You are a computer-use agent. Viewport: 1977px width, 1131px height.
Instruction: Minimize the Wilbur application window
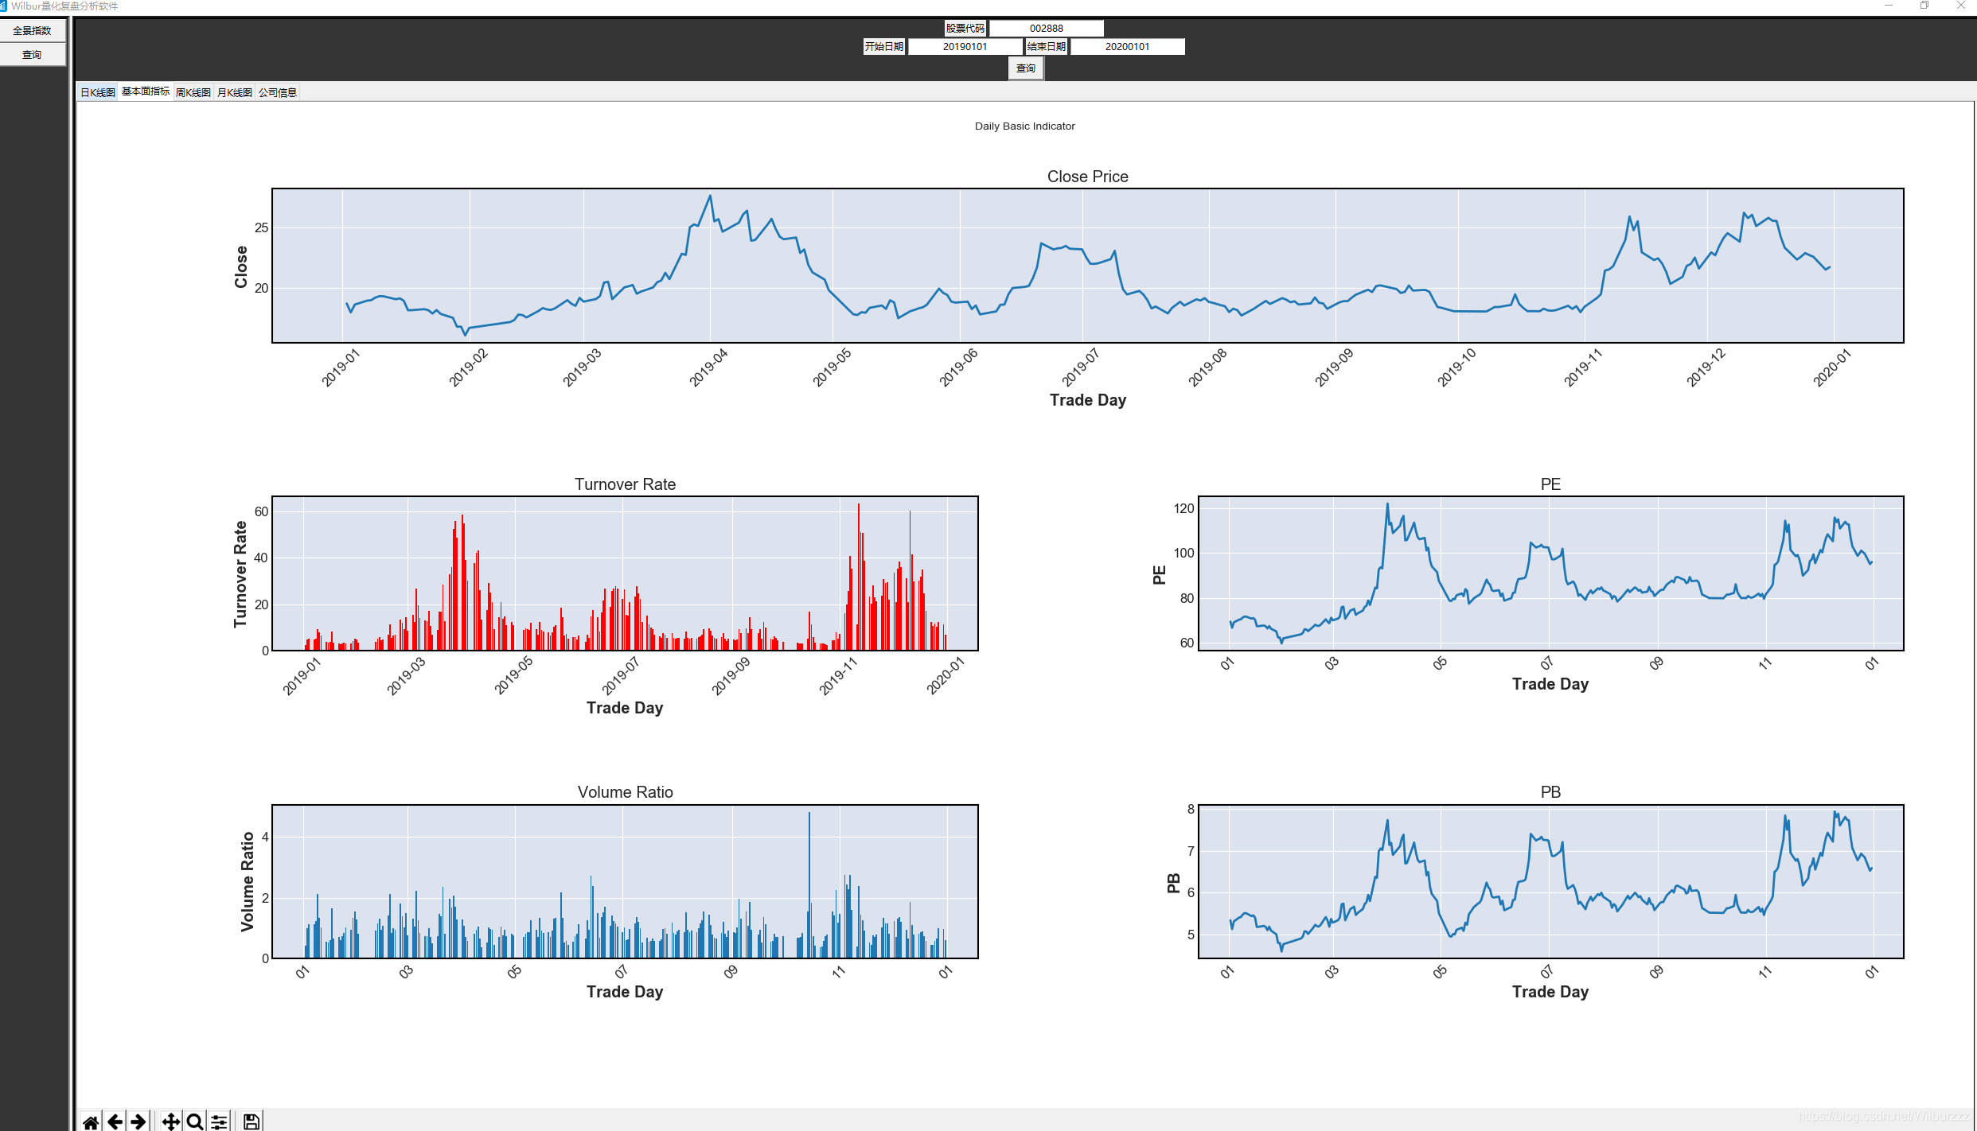pyautogui.click(x=1888, y=6)
